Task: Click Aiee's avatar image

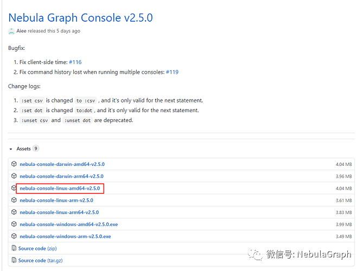Action: pyautogui.click(x=11, y=31)
